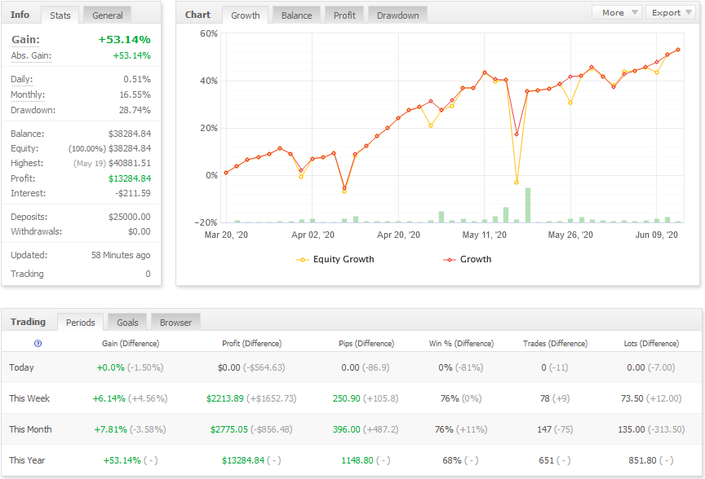Click the Abs. Gain label
The image size is (705, 479).
click(31, 55)
